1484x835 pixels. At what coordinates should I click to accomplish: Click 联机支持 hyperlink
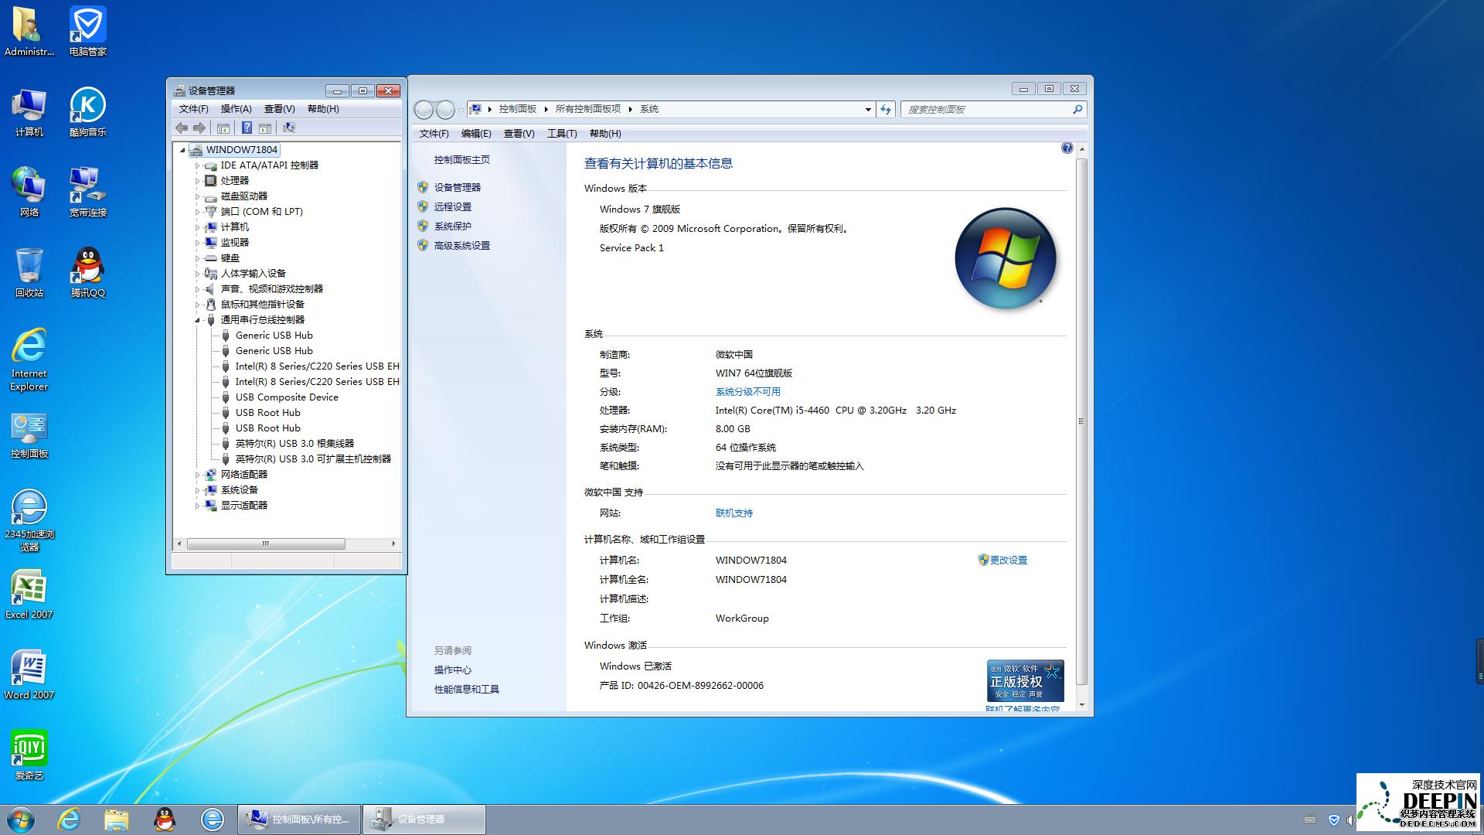point(732,513)
